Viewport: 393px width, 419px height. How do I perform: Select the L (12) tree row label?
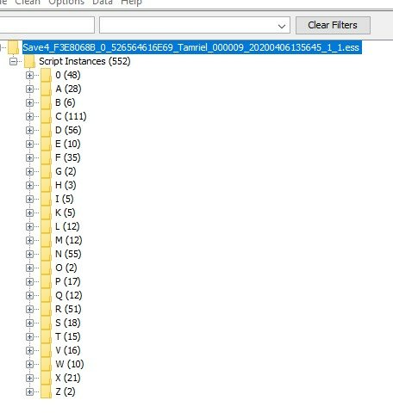coord(67,226)
